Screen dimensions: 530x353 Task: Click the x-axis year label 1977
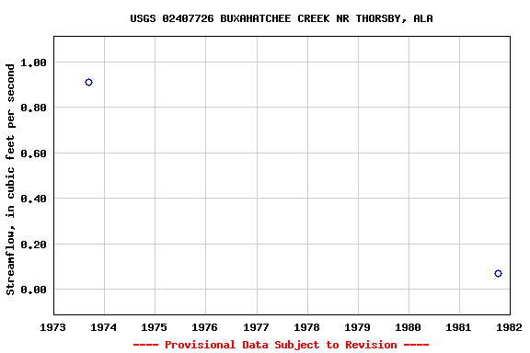click(256, 327)
